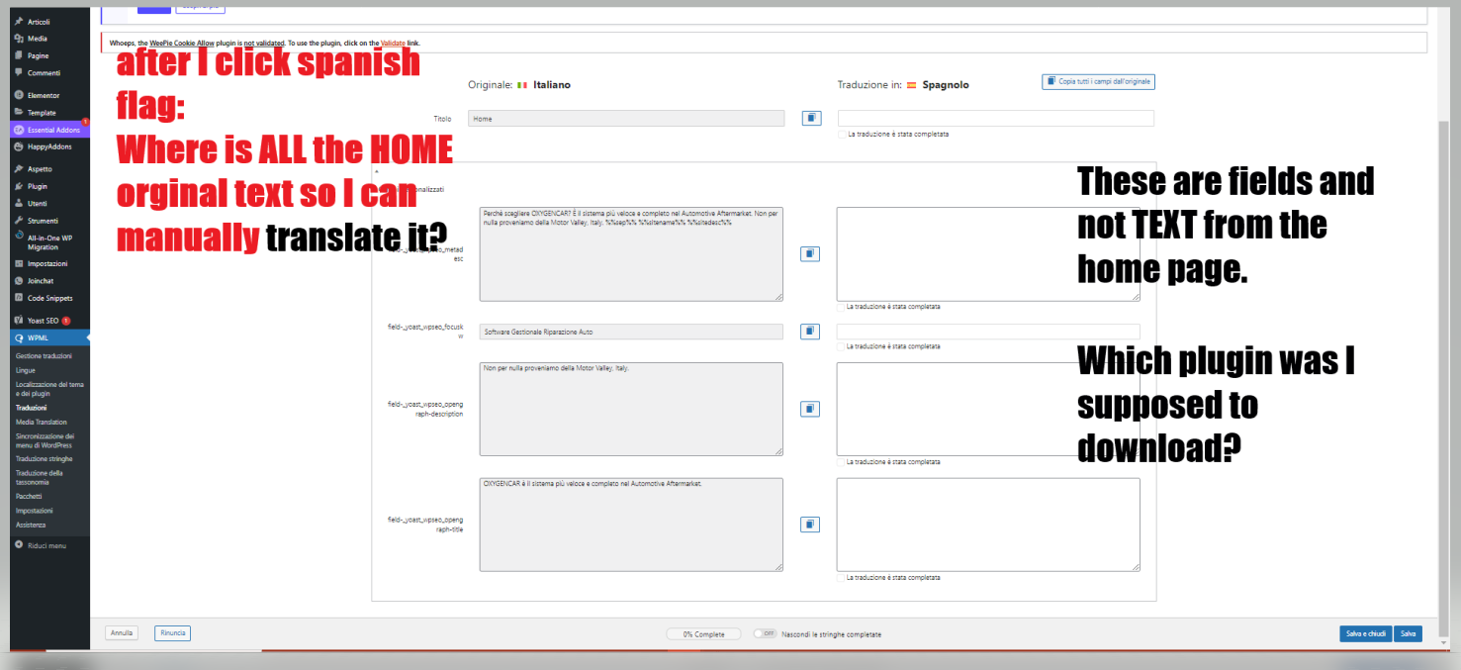Copy the opengraph-title field from original
Image resolution: width=1461 pixels, height=670 pixels.
[x=809, y=525]
